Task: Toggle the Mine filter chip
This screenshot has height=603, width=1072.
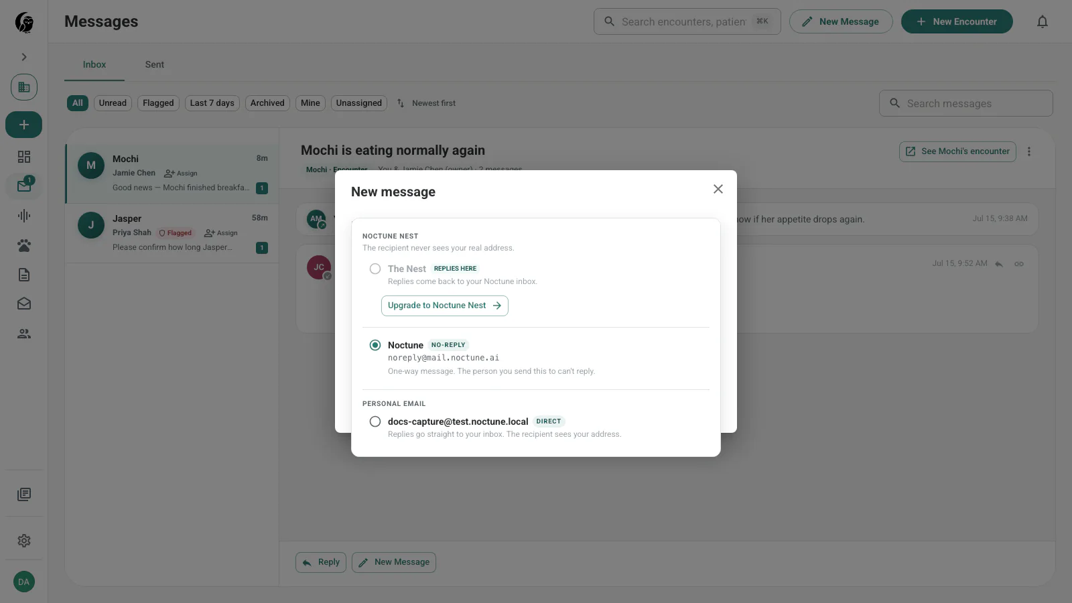Action: tap(310, 103)
